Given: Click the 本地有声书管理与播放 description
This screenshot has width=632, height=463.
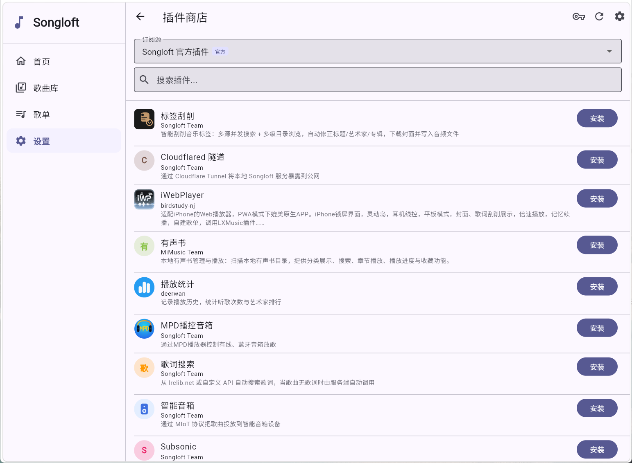Looking at the screenshot, I should (x=306, y=261).
